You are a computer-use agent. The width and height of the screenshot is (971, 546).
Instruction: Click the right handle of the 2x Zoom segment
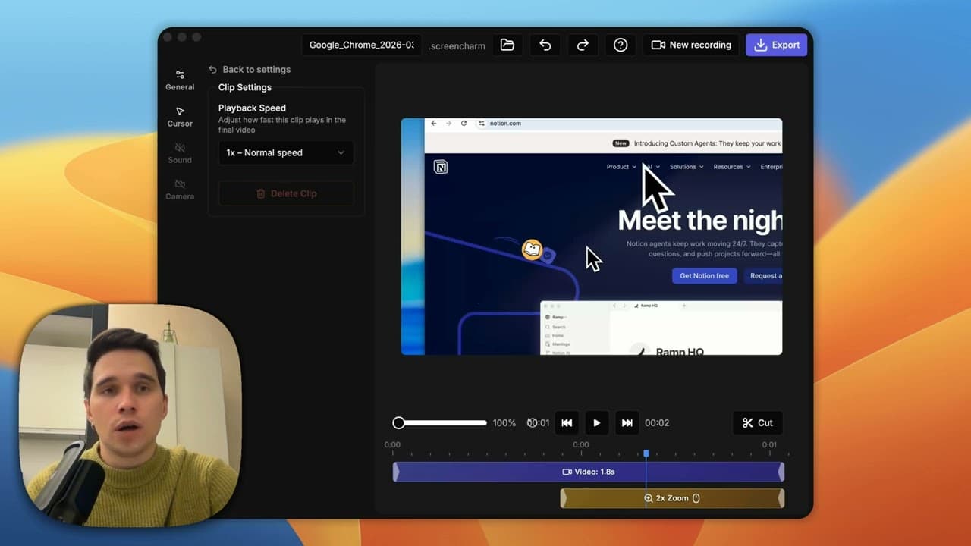(781, 498)
